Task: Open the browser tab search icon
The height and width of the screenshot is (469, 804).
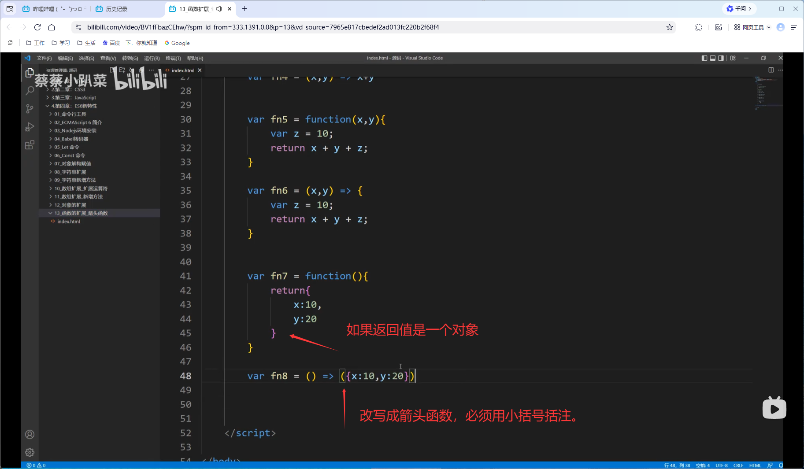Action: point(10,9)
